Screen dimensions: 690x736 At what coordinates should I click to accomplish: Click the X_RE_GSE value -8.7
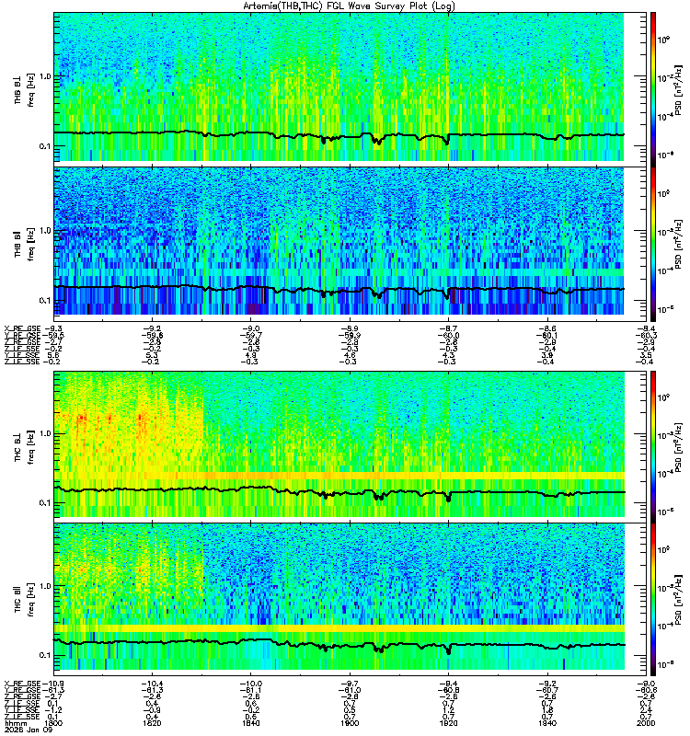click(448, 329)
